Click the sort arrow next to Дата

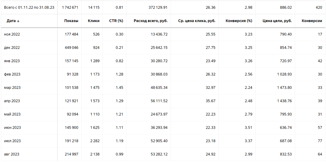(x=18, y=21)
